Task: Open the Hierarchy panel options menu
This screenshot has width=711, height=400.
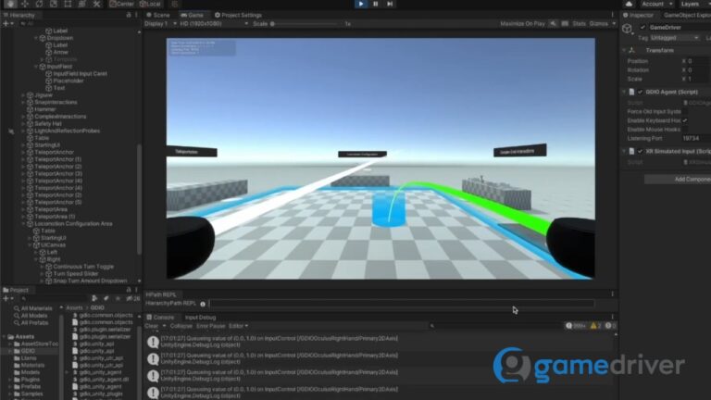Action: point(136,15)
